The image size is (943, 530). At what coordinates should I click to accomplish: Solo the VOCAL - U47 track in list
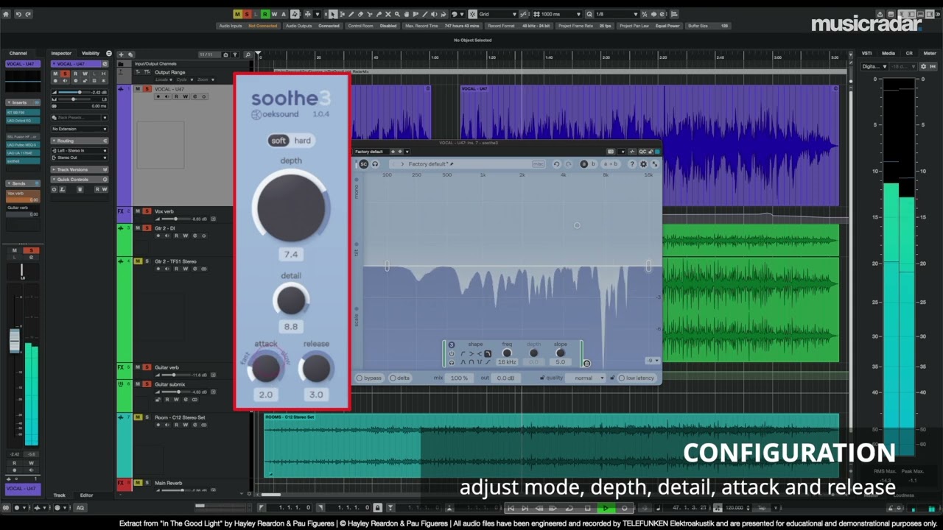[x=147, y=88]
